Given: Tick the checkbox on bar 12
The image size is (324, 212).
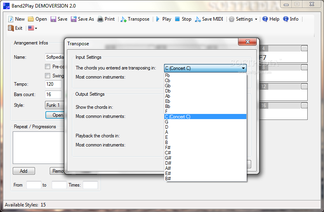Looking at the screenshot, I should tap(304, 87).
